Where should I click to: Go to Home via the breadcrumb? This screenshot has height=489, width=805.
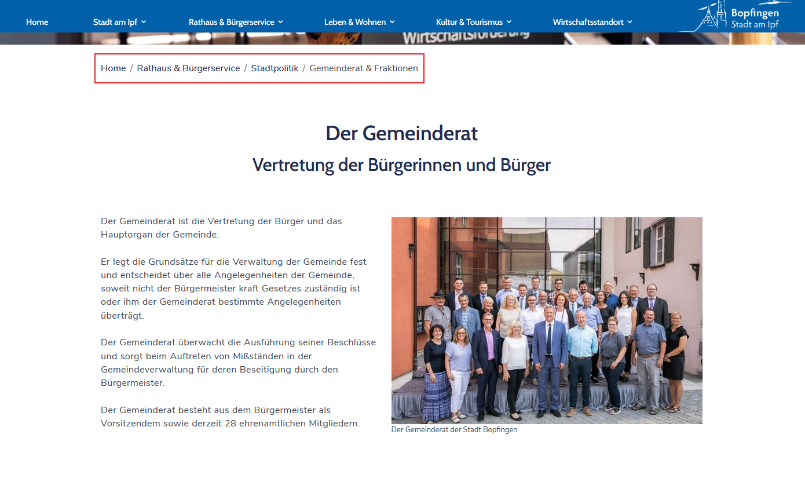tap(113, 68)
